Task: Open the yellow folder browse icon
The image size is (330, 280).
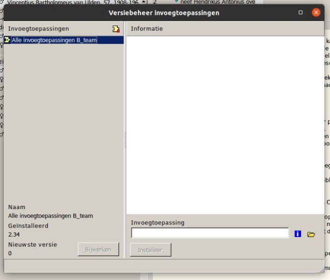Action: tap(311, 234)
